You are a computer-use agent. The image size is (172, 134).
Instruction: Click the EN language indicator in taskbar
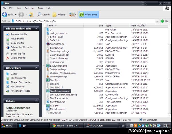(123, 126)
